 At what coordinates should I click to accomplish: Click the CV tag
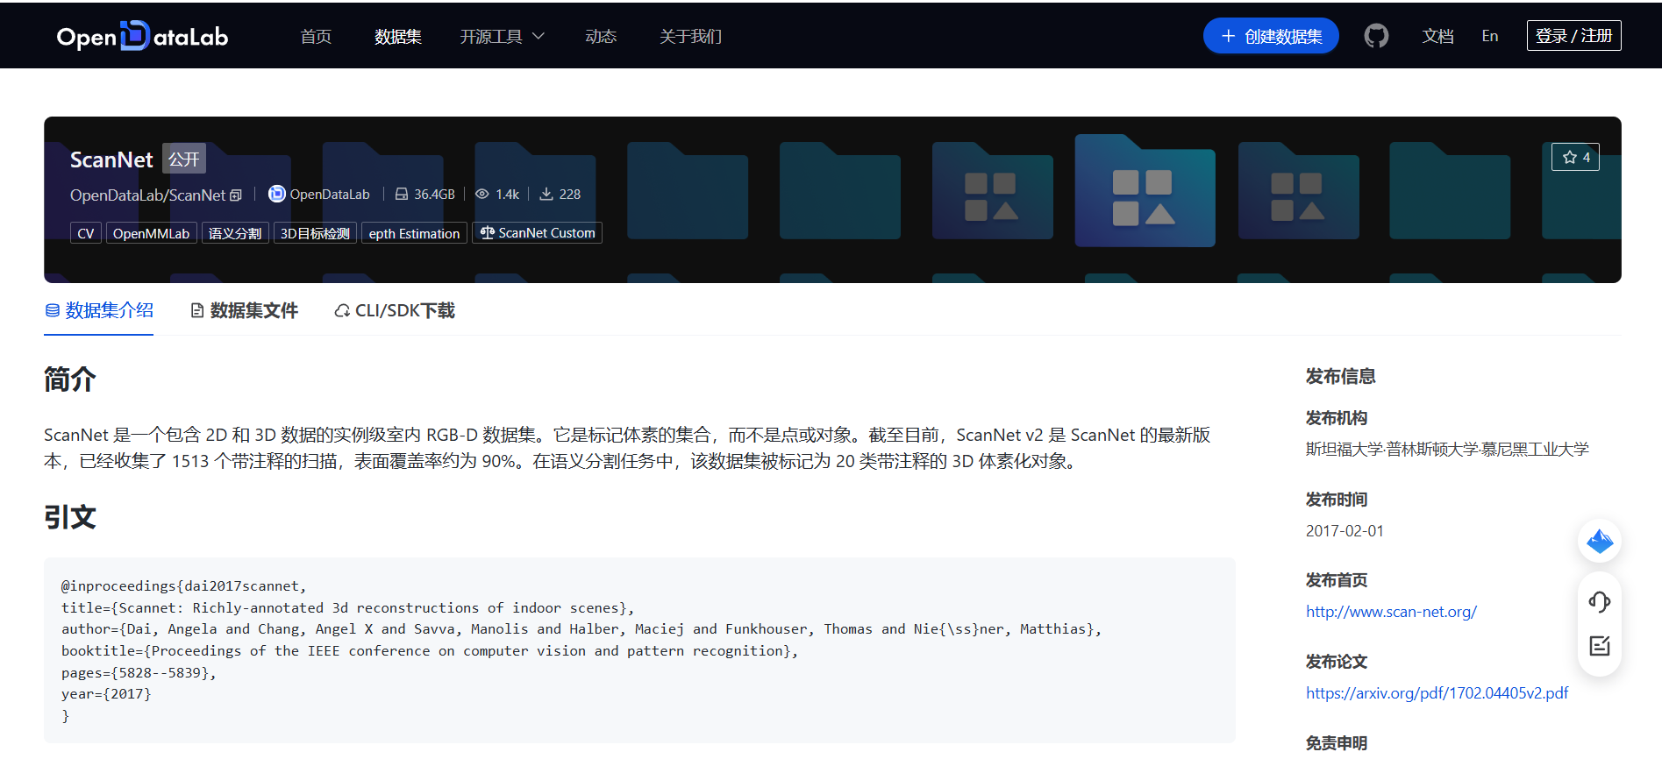click(86, 233)
